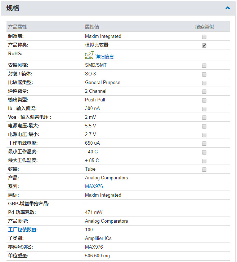The width and height of the screenshot is (237, 262).
Task: Check the 输出类型 Push-Pull checkbox
Action: coord(204,100)
